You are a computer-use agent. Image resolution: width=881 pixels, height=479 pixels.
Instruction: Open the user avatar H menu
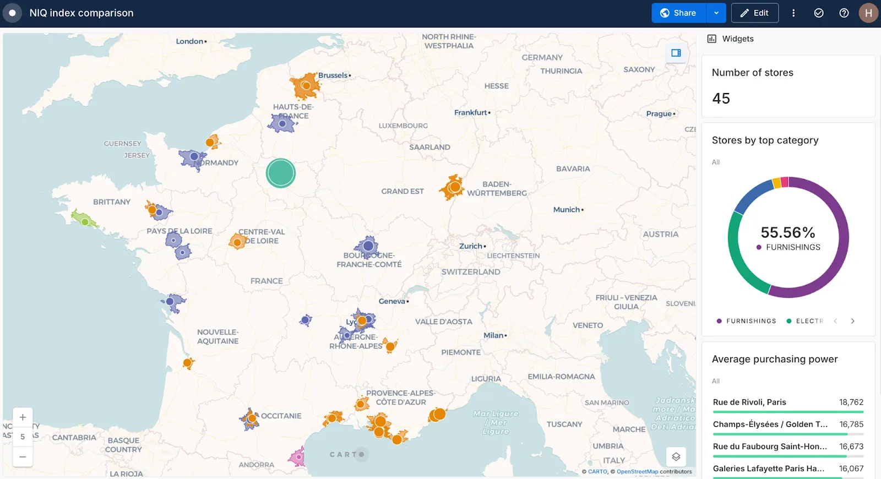point(868,13)
